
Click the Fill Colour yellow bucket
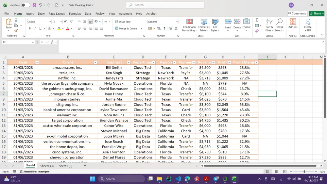[x=59, y=28]
